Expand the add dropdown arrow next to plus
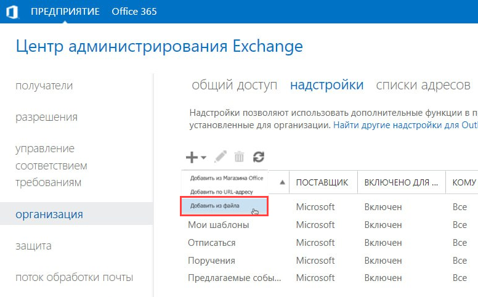Image resolution: width=478 pixels, height=297 pixels. click(204, 158)
